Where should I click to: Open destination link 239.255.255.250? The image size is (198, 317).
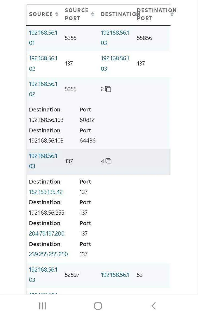pyautogui.click(x=48, y=254)
